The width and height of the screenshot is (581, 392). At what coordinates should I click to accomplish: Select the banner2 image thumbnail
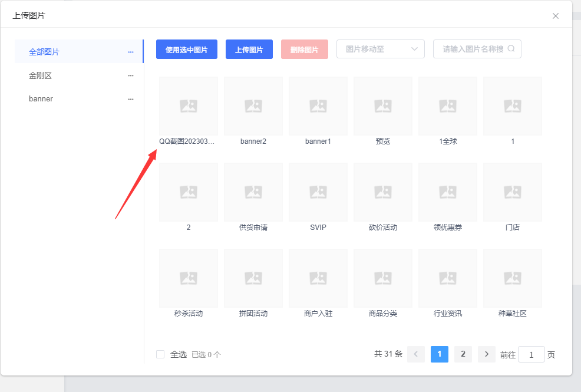[253, 106]
